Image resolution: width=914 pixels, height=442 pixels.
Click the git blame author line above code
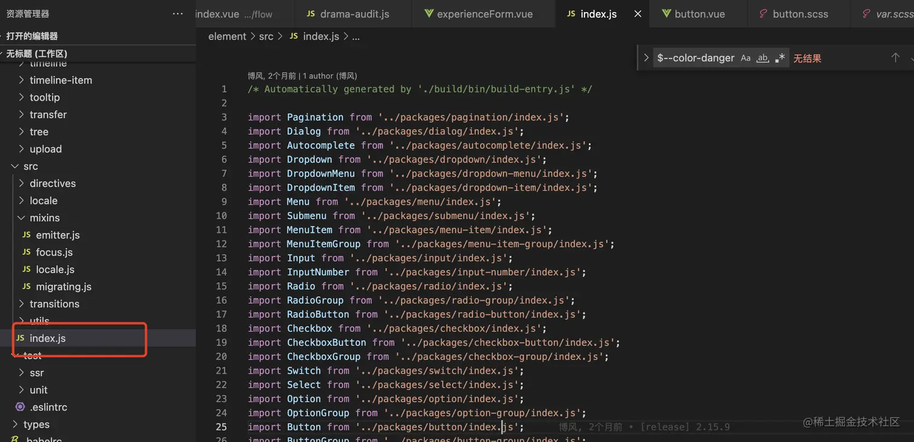(x=302, y=75)
